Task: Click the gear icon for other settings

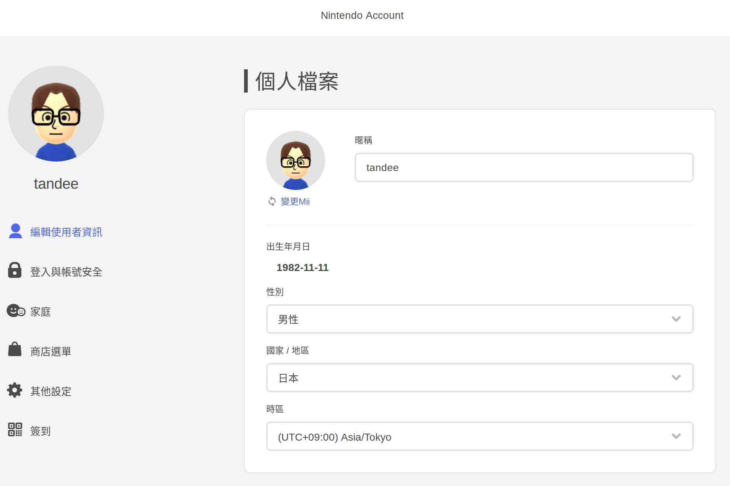Action: (15, 390)
